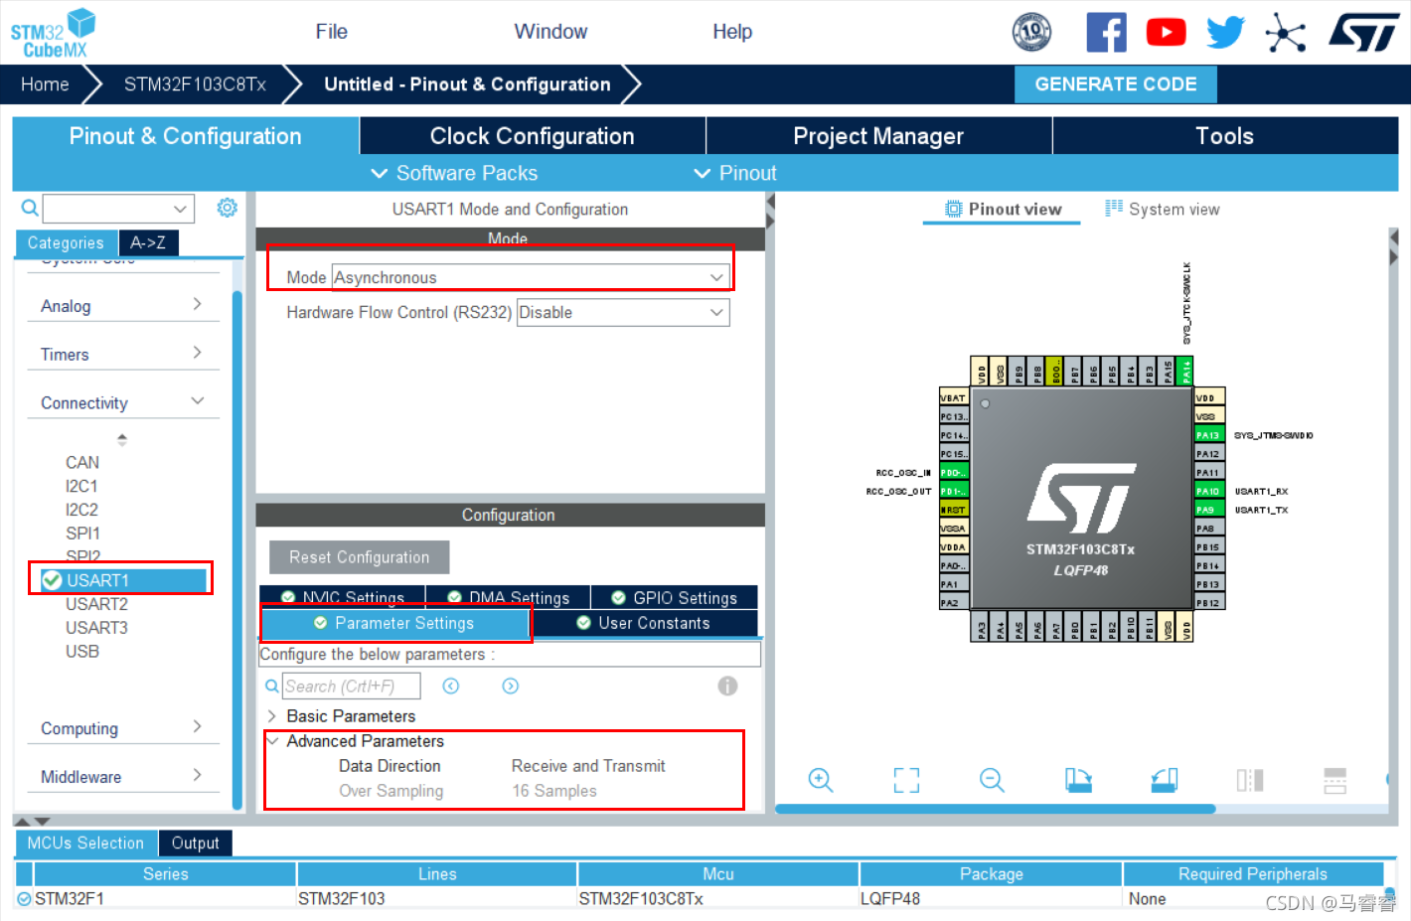Select the PA10 USART1_RX pin
The width and height of the screenshot is (1411, 921).
pos(1208,491)
